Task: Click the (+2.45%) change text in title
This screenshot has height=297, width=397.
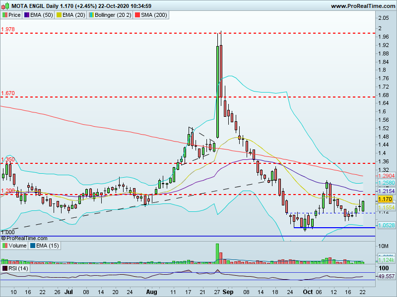Action: (86, 6)
